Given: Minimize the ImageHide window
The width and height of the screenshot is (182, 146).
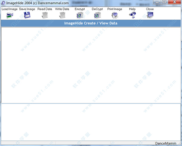Looking at the screenshot, I should click(x=157, y=2).
